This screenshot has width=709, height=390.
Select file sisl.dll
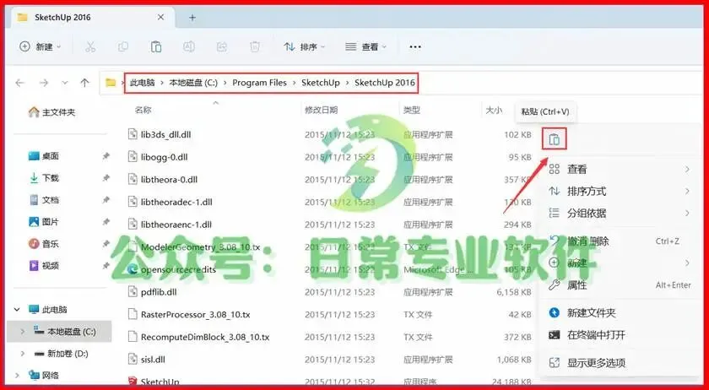point(153,360)
